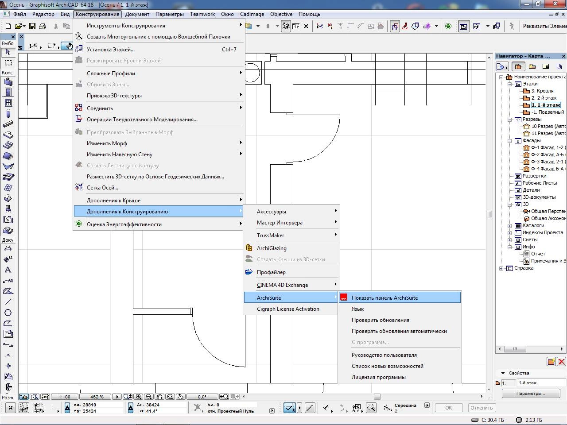567x425 pixels.
Task: Create a new file with toolbar icon
Action: coord(8,27)
